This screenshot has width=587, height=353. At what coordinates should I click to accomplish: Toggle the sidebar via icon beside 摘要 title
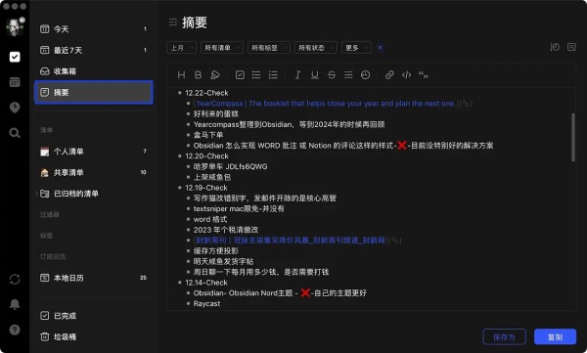pos(172,22)
